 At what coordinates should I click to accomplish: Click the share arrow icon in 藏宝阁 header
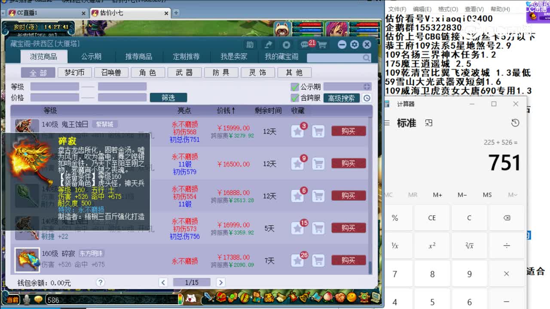(x=269, y=45)
